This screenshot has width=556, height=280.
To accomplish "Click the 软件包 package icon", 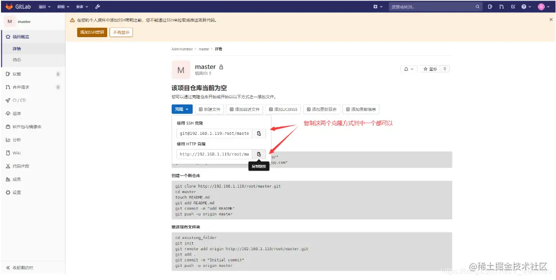I will (x=8, y=127).
